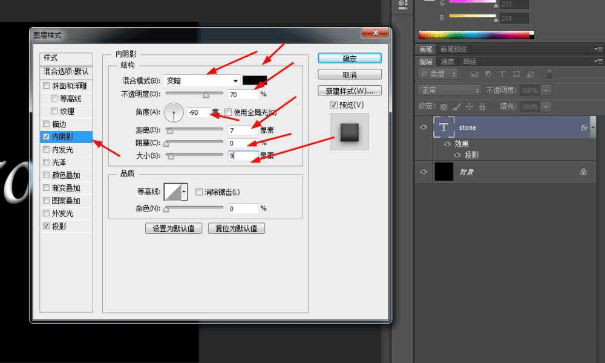Enable the 使用全局光 checkbox
Screen dimensions: 605x363
[228, 112]
